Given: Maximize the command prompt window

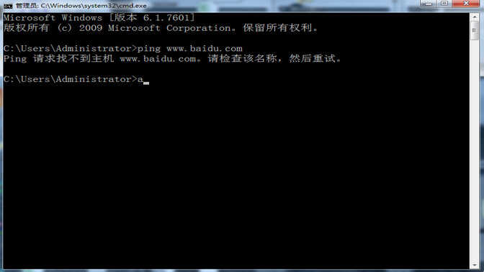Looking at the screenshot, I should point(444,4).
